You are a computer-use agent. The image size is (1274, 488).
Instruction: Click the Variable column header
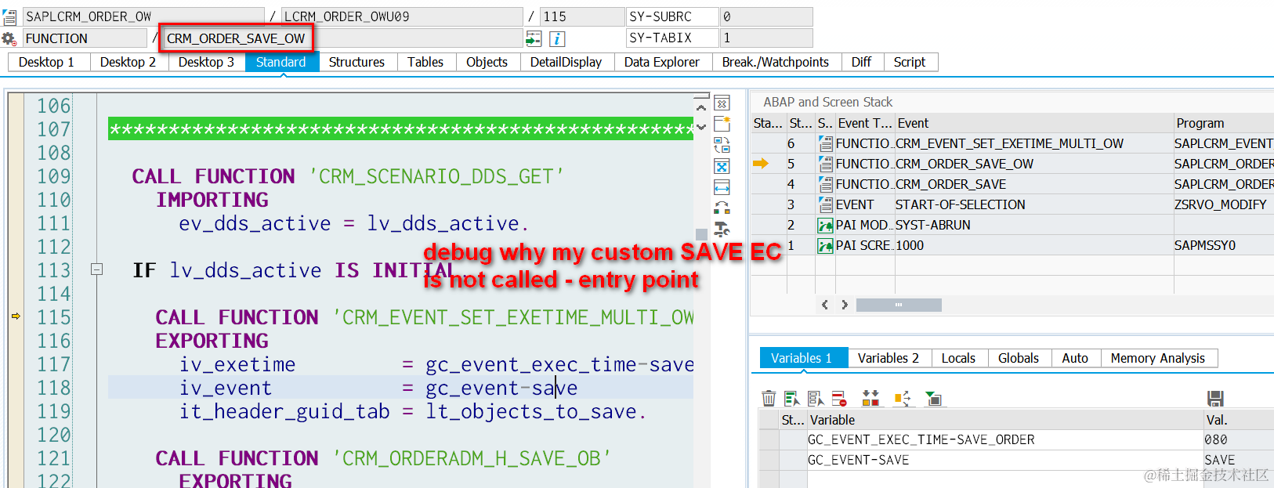click(x=1005, y=420)
